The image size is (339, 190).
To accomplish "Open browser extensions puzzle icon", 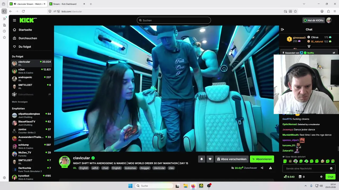I will coord(328,11).
